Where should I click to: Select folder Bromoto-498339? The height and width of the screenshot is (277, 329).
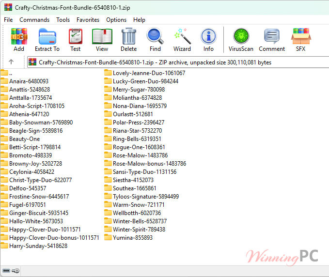click(26, 155)
